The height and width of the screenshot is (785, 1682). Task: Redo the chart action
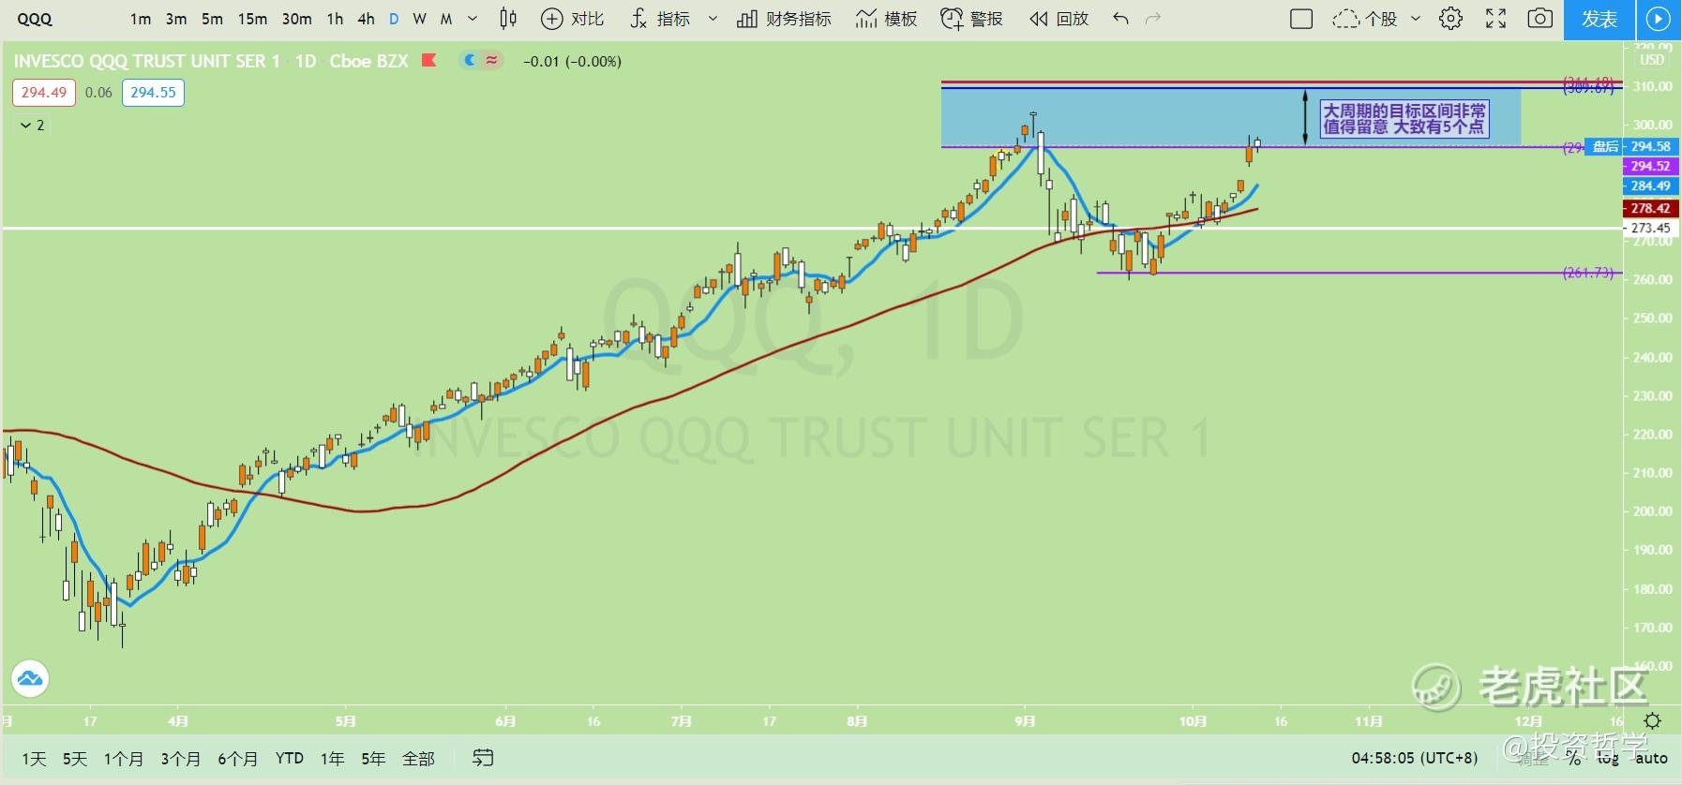click(x=1153, y=19)
